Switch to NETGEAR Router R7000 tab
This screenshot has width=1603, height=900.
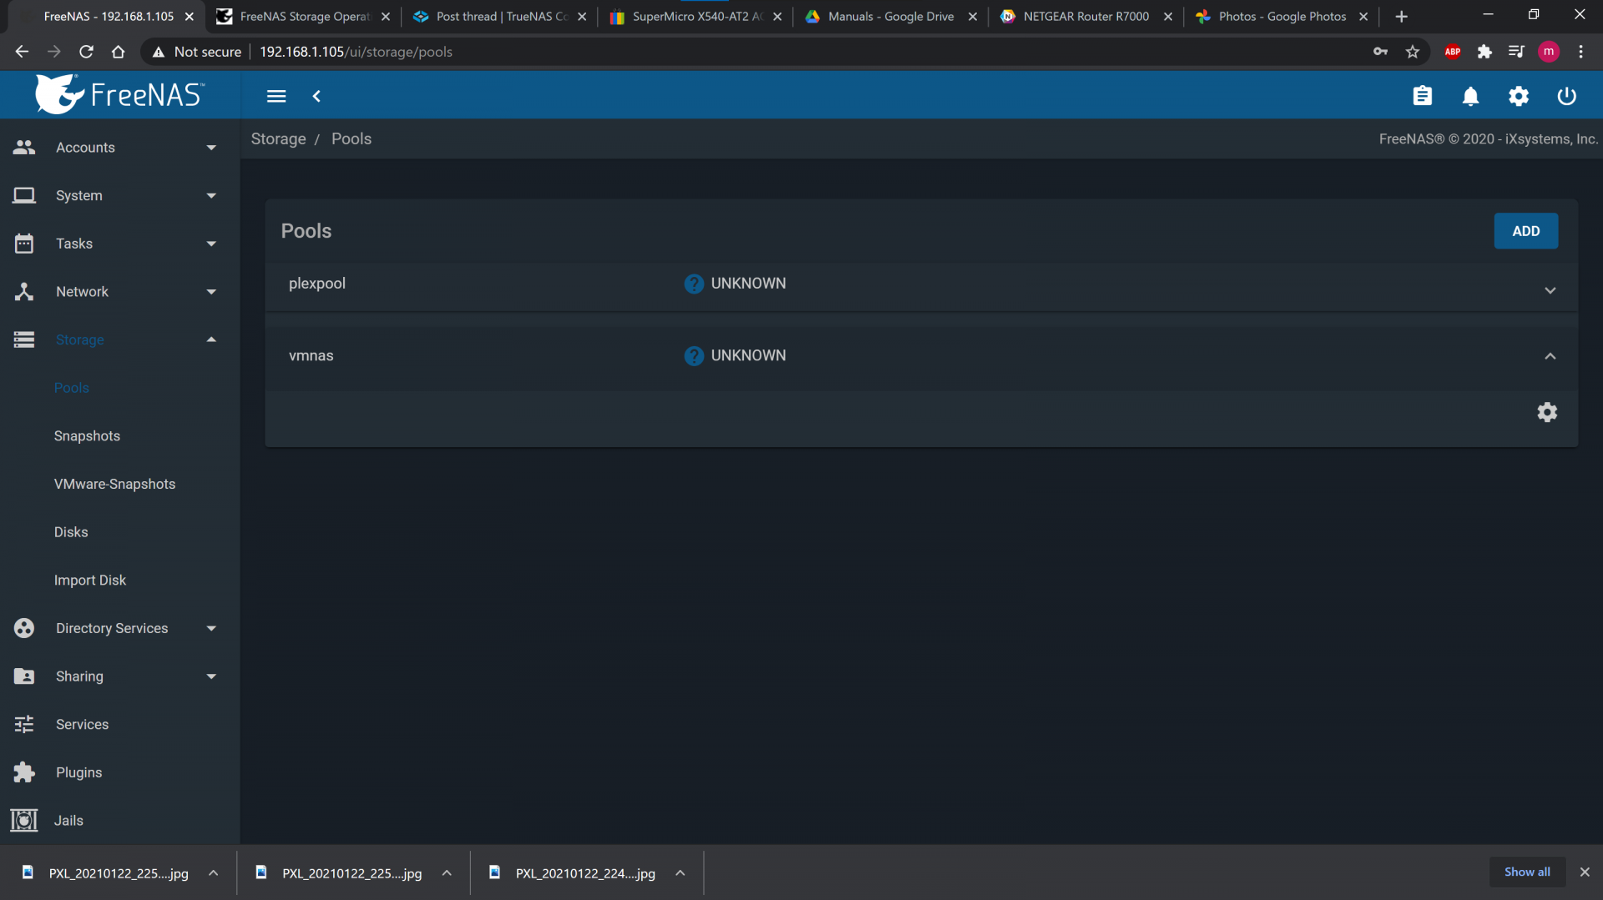click(x=1086, y=17)
